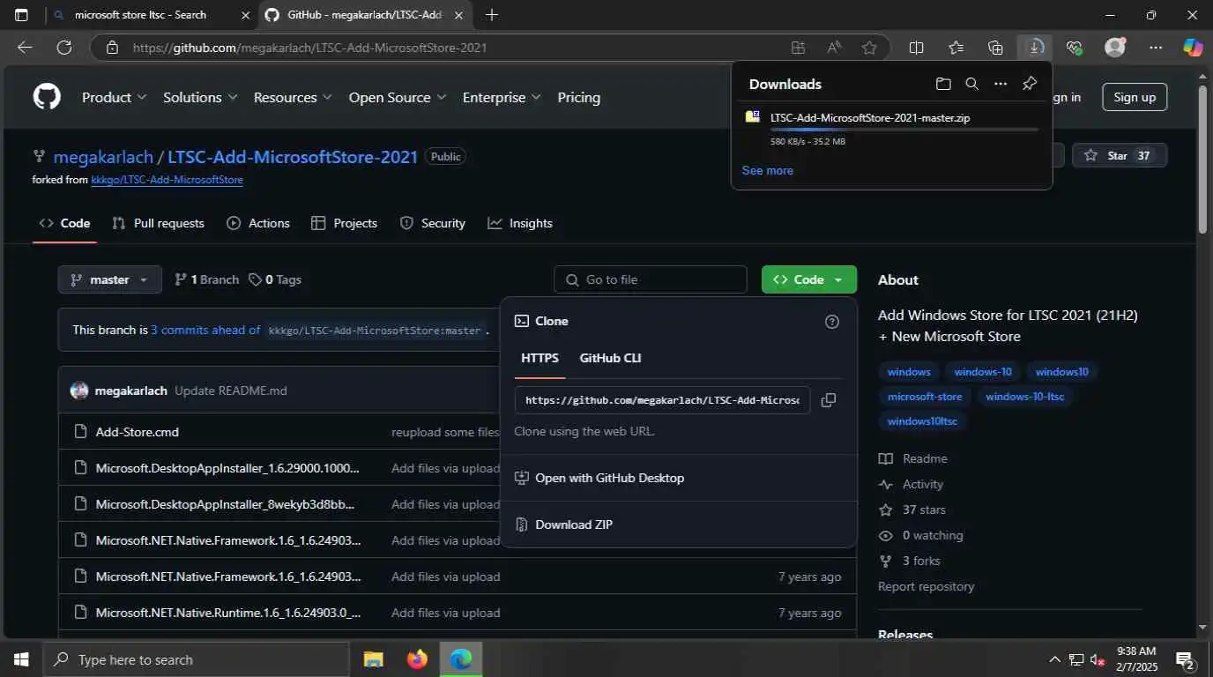This screenshot has width=1213, height=677.
Task: Click the clone URL text field
Action: [x=662, y=400]
